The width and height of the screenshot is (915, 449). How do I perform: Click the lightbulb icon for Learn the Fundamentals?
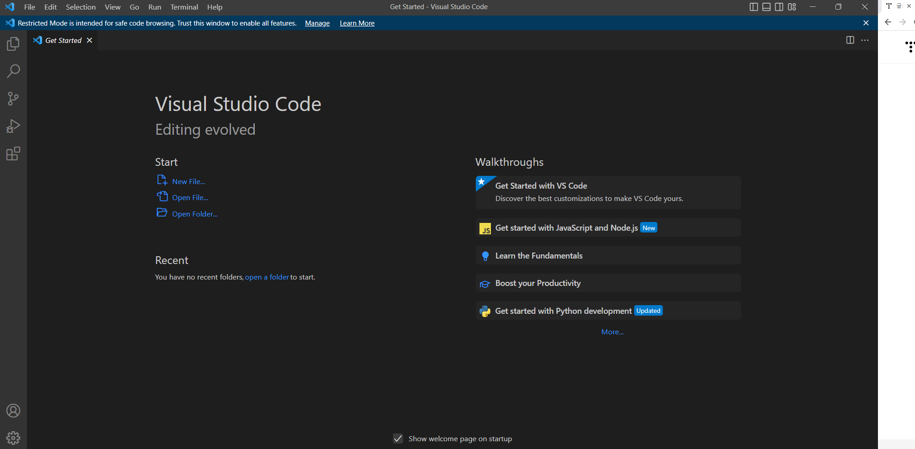485,256
